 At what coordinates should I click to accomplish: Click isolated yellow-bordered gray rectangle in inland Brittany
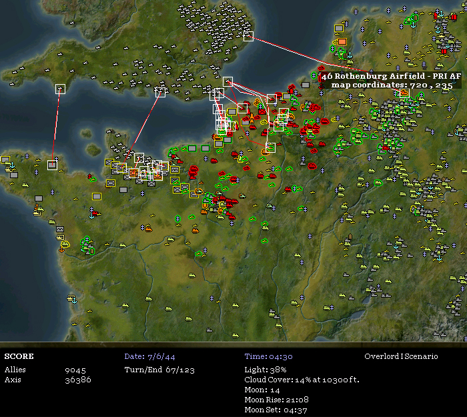[x=97, y=196]
